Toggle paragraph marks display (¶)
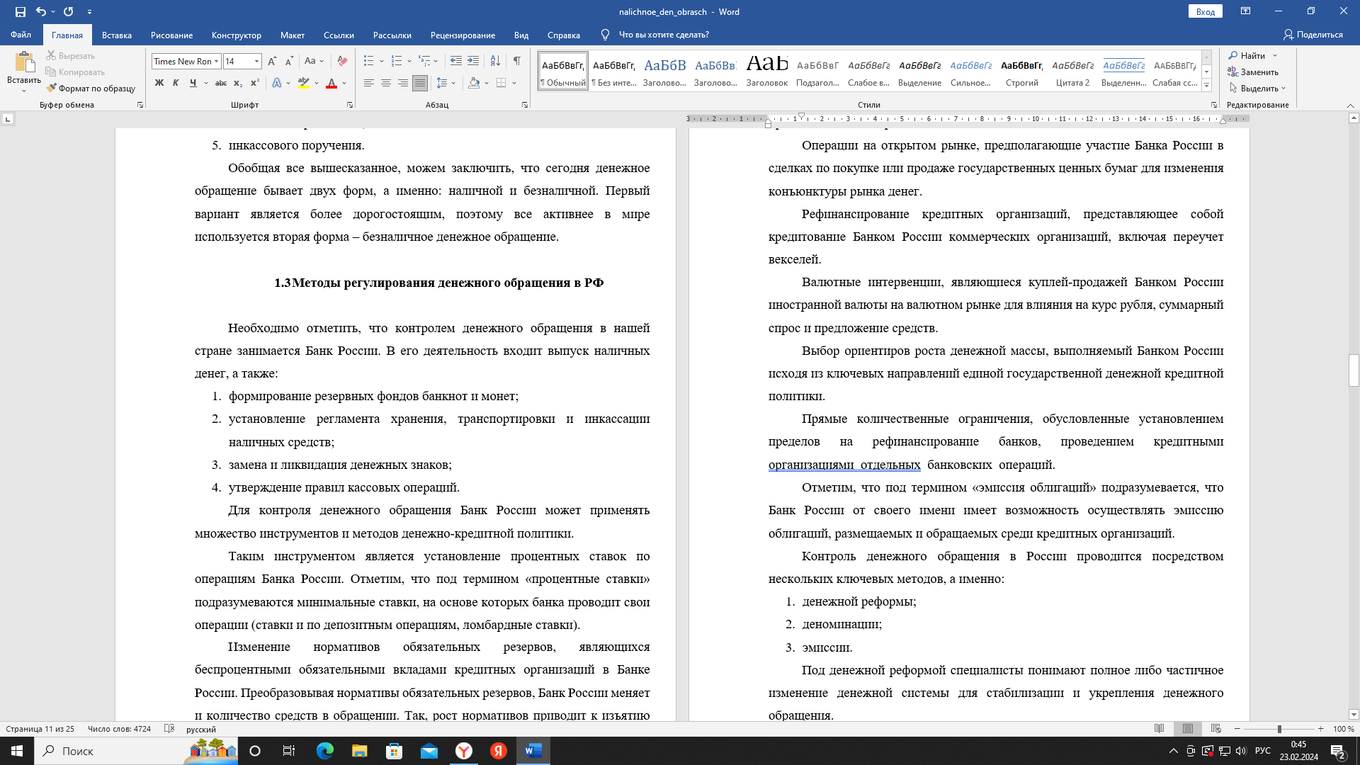Viewport: 1360px width, 765px height. 517,61
